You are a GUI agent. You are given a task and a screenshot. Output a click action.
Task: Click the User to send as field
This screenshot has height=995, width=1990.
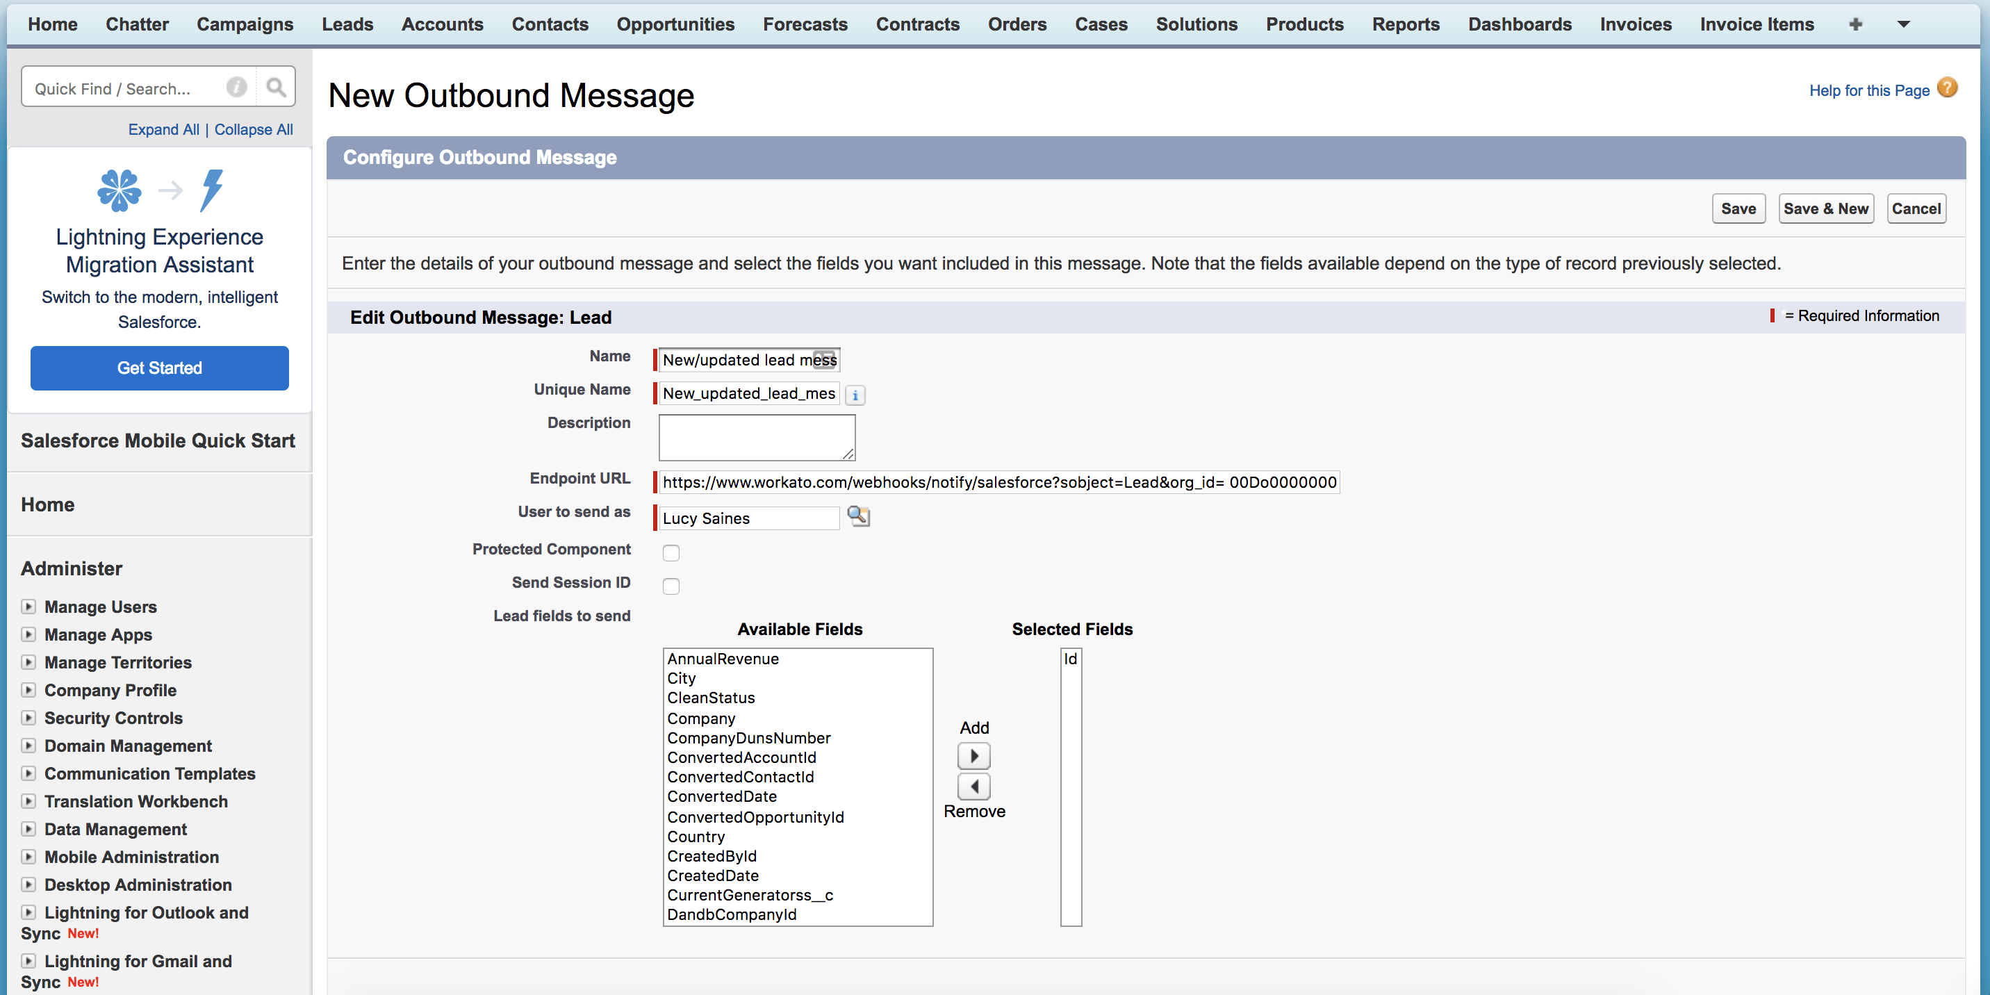click(748, 518)
